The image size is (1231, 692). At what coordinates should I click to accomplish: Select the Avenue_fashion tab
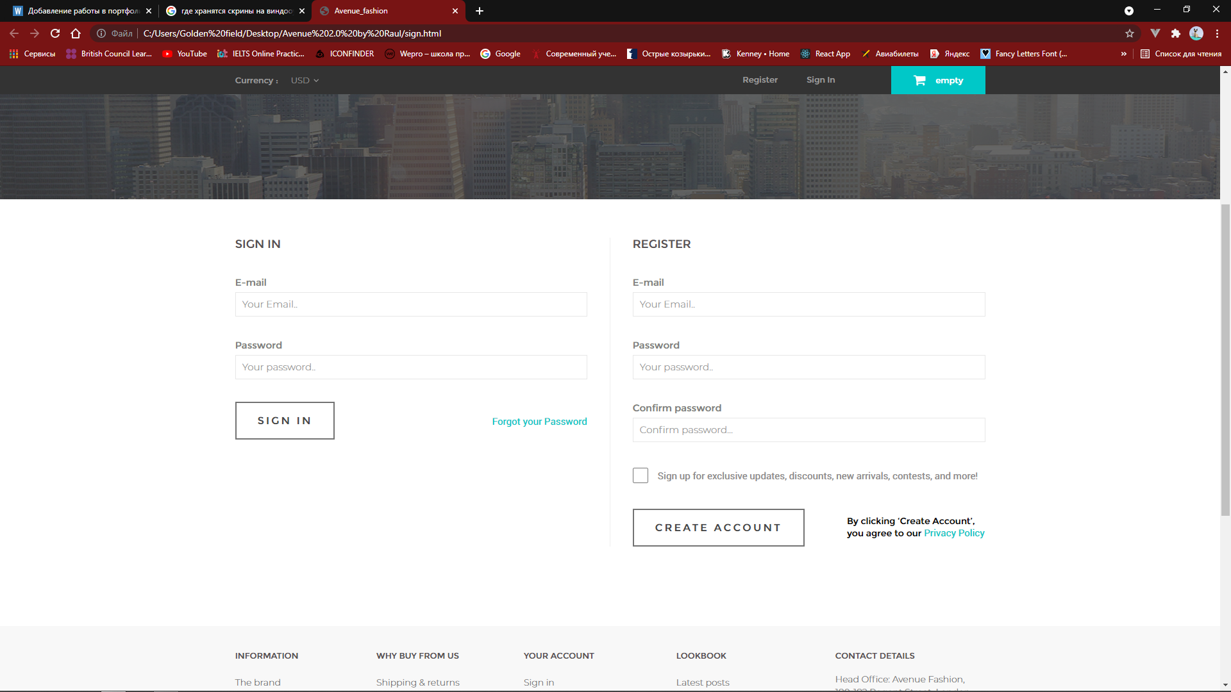pyautogui.click(x=389, y=11)
